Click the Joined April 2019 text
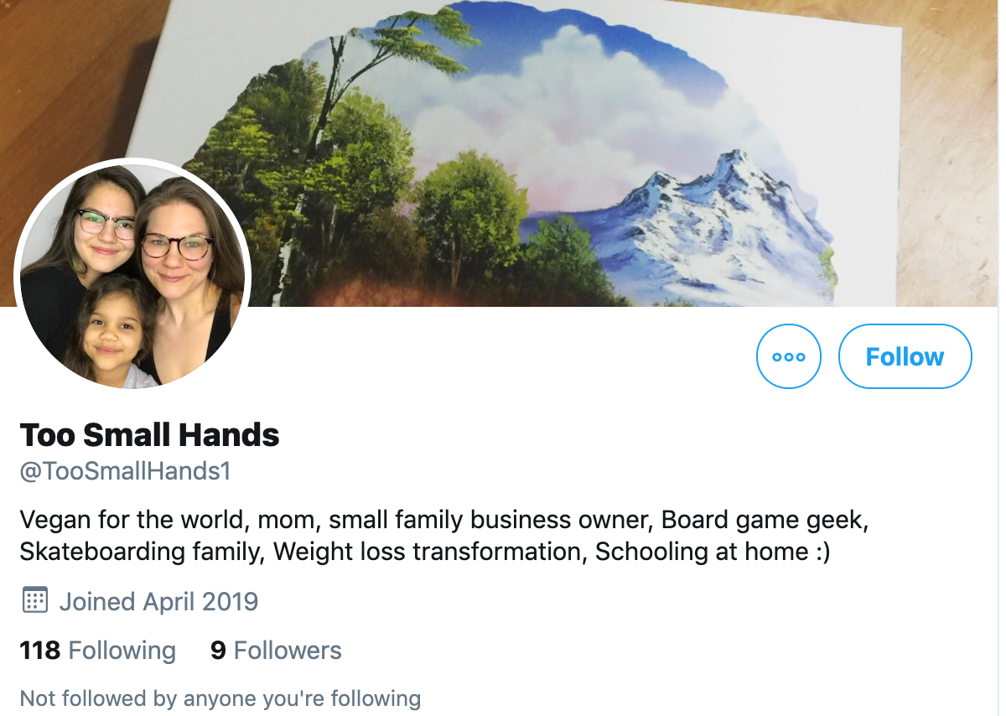The width and height of the screenshot is (1006, 716). (158, 601)
